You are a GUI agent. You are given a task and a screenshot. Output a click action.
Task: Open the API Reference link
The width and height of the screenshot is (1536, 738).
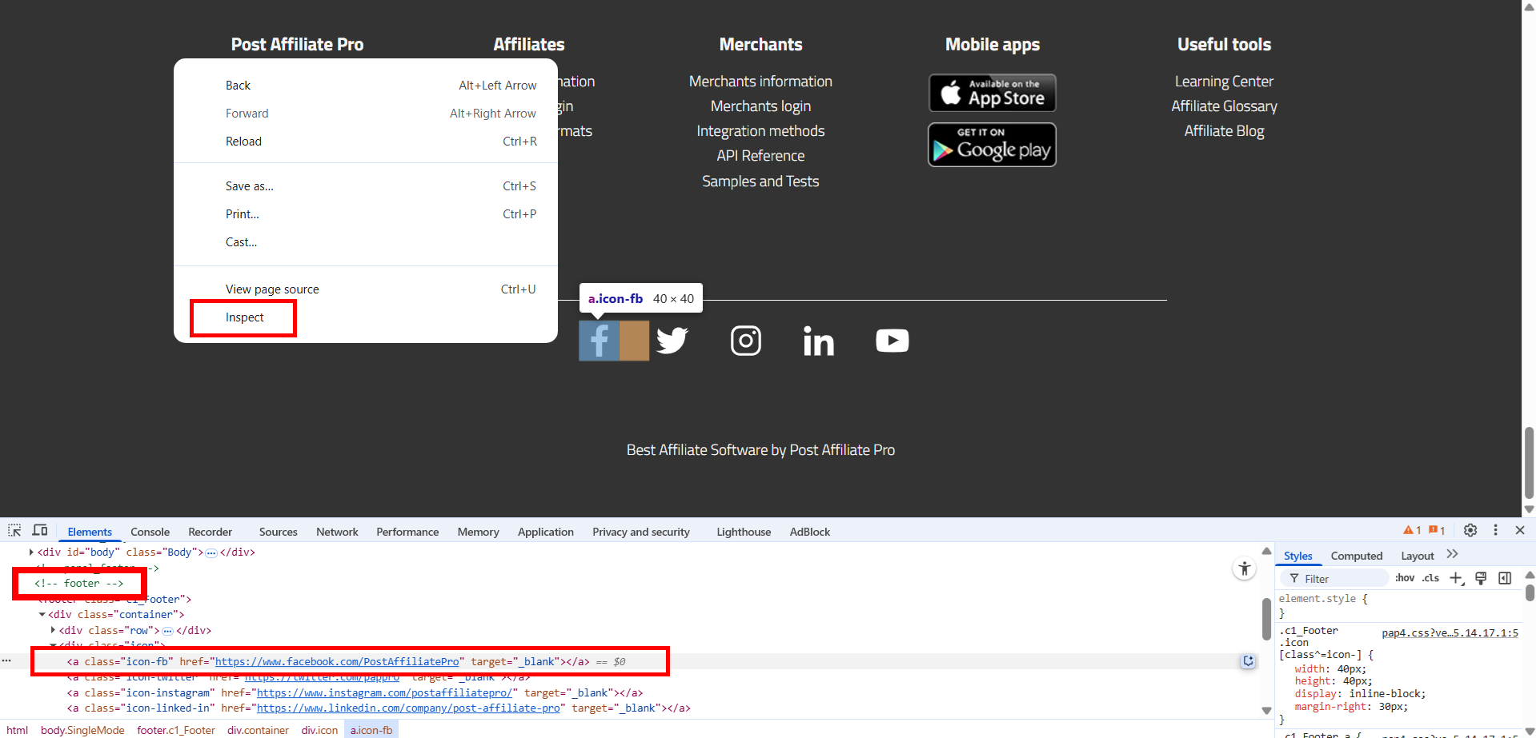[x=760, y=156]
